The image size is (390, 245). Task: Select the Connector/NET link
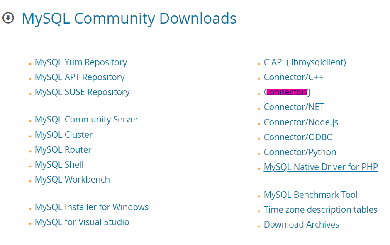click(x=294, y=107)
